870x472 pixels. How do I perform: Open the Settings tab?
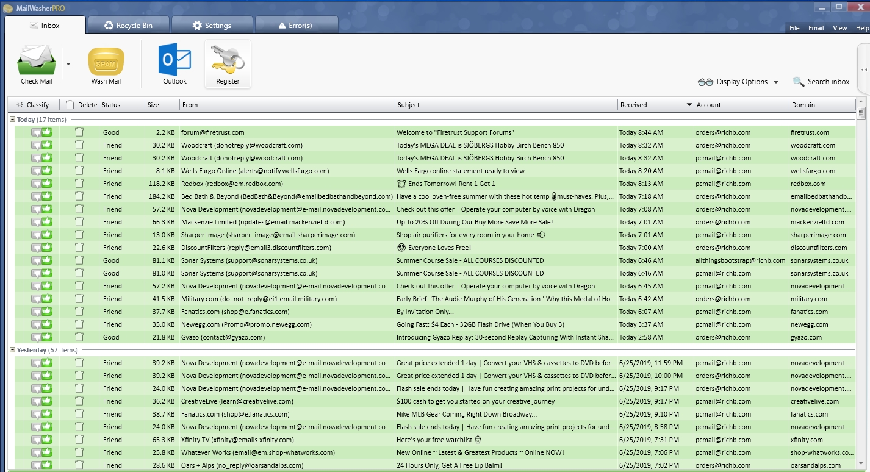tap(212, 25)
